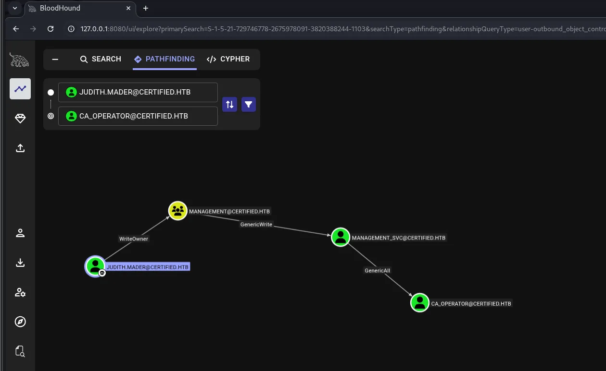Collapse the search panel with minus
The height and width of the screenshot is (371, 606).
coord(55,59)
